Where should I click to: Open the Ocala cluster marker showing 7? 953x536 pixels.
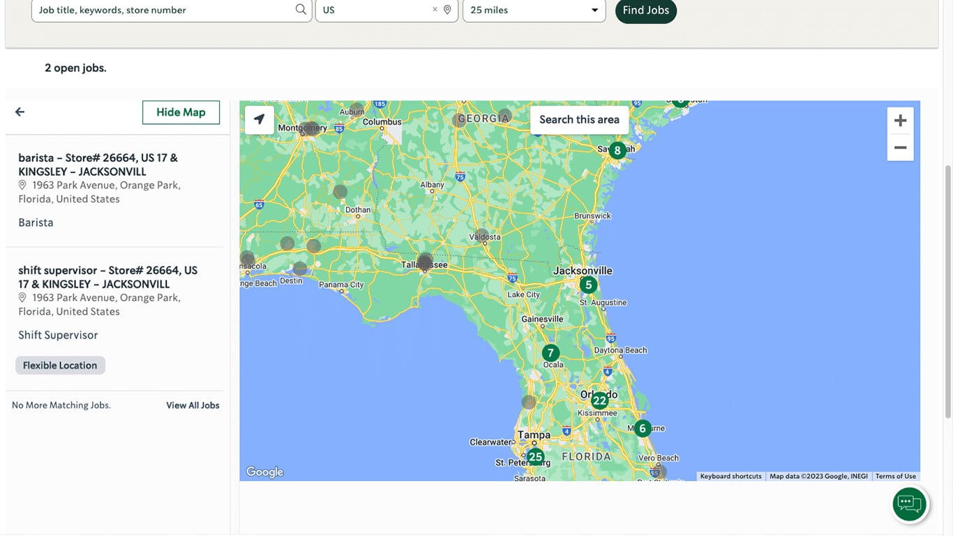(x=550, y=353)
